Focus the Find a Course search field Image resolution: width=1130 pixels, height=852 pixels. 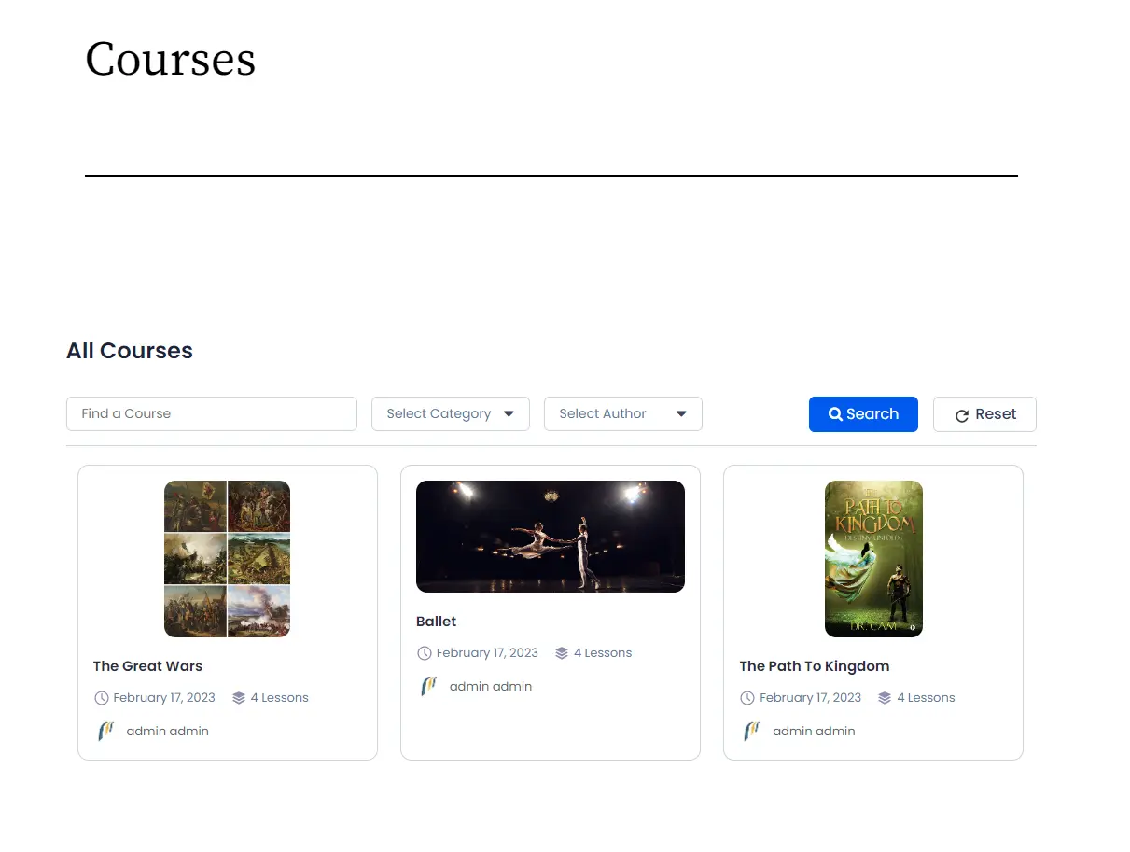(x=211, y=413)
